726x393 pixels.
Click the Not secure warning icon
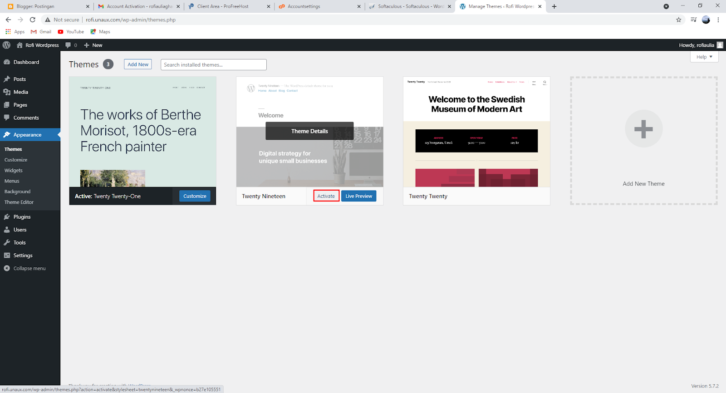[x=48, y=20]
